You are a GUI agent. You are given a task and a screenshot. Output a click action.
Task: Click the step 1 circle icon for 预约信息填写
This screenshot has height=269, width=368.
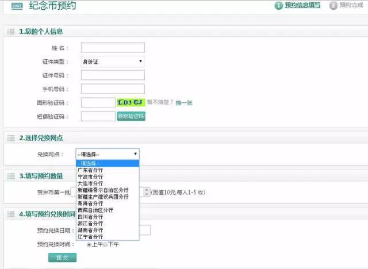click(278, 6)
